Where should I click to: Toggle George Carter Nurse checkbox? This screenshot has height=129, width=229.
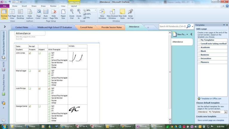[x=49, y=118]
